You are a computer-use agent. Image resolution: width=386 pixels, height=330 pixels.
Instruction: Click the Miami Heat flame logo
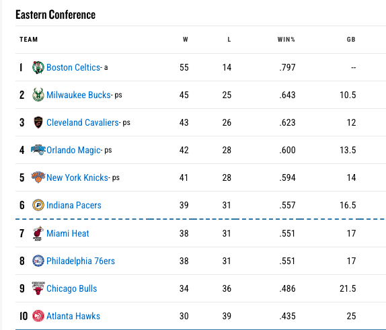(x=38, y=233)
